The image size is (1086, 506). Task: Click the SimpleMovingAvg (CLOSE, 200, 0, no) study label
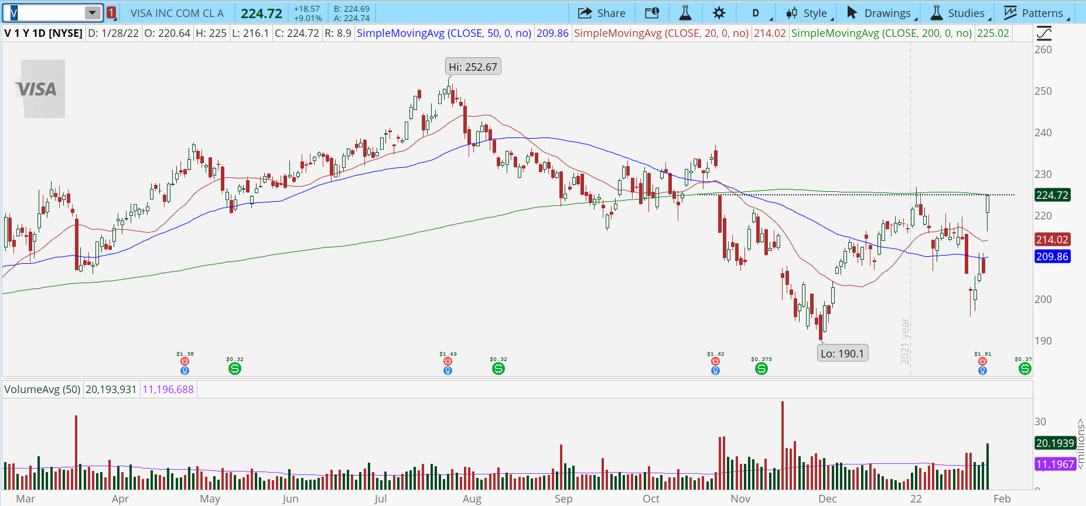pos(882,33)
